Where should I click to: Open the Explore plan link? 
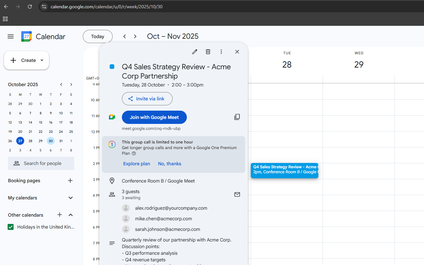tap(136, 164)
